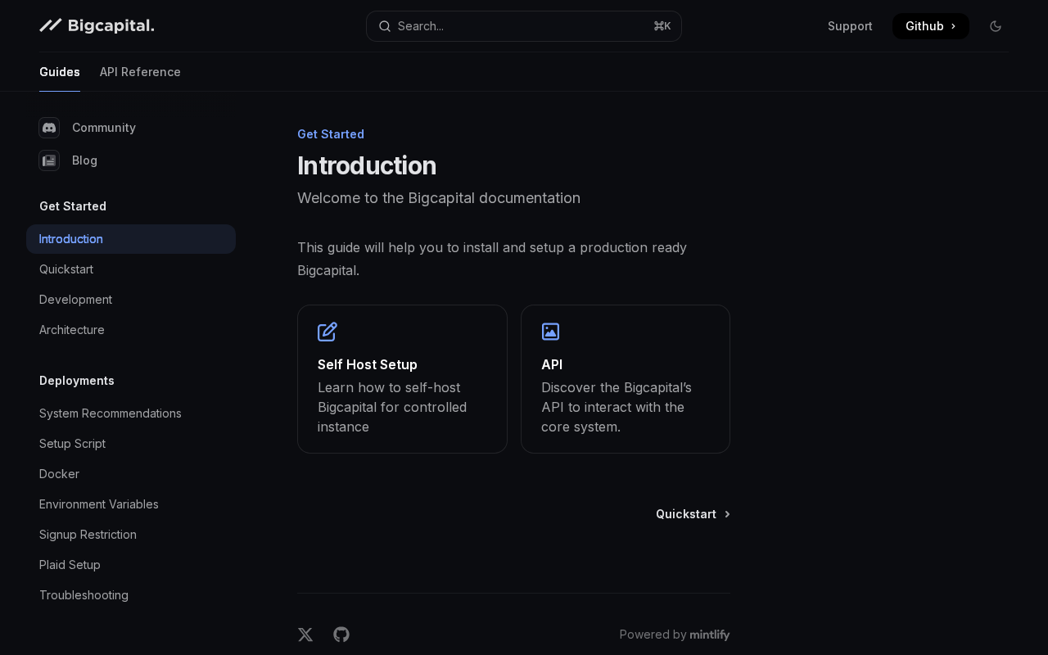Open the Support link

click(x=850, y=26)
